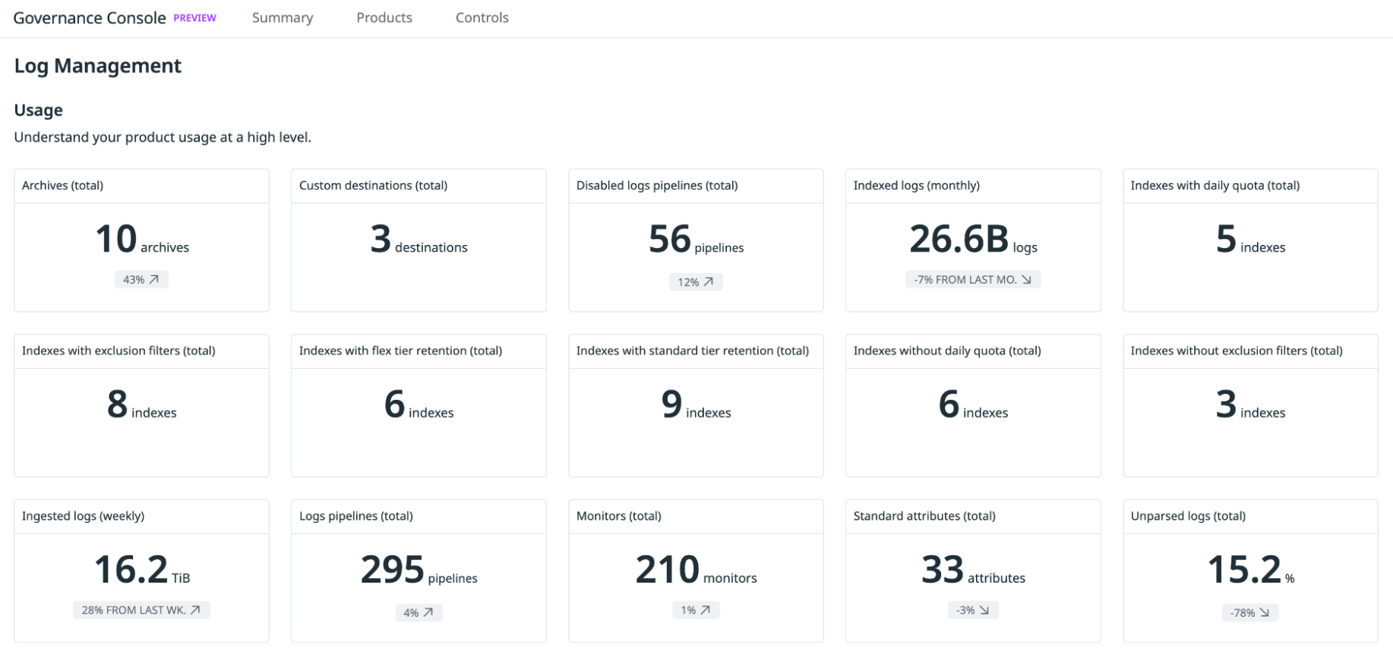The width and height of the screenshot is (1393, 660).
Task: Open the Products tab
Action: [384, 18]
